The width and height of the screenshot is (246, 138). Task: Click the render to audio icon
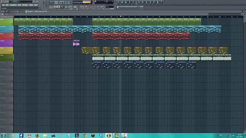coord(146,2)
